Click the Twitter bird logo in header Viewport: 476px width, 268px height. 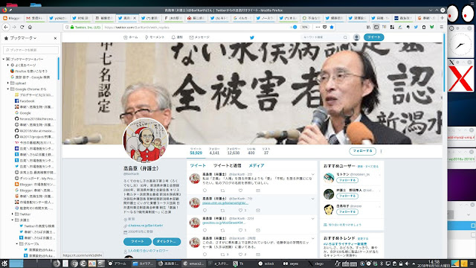(251, 37)
